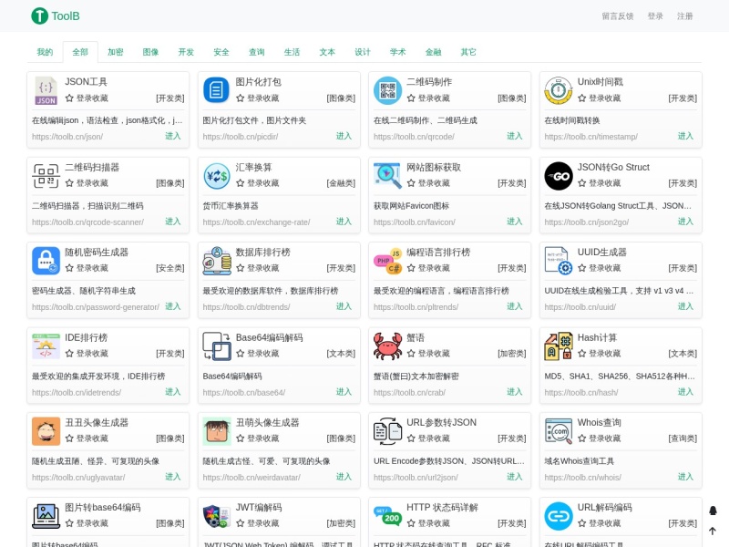
Task: Click the Unix时间戳 stopwatch icon
Action: point(559,90)
